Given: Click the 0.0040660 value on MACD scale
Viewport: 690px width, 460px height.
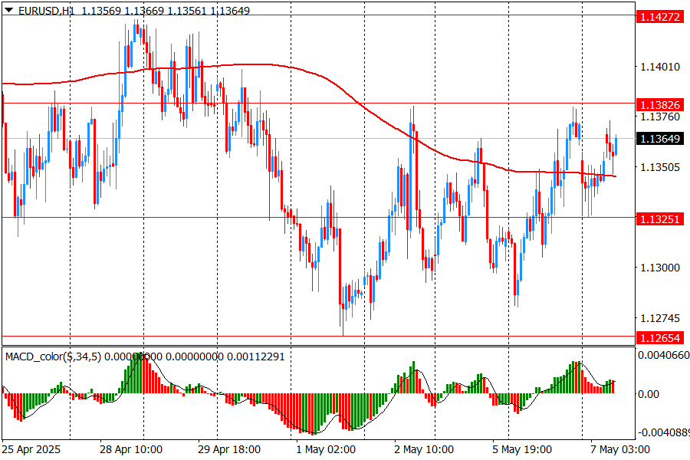Looking at the screenshot, I should coord(663,356).
